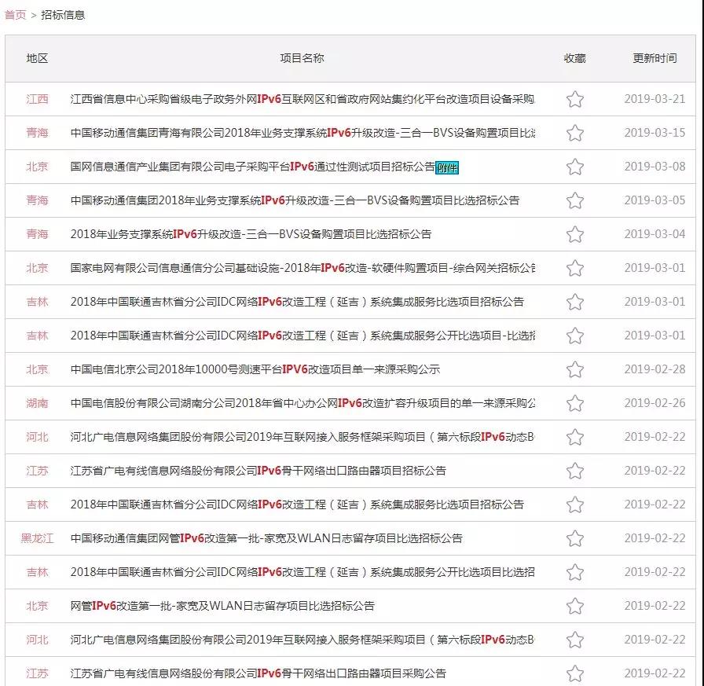This screenshot has width=704, height=686.
Task: Favorite the 湖南分公司 办公网 row star
Action: pos(574,403)
